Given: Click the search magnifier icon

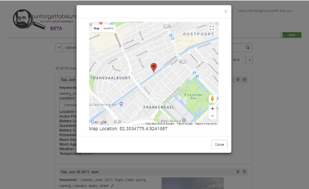Looking at the screenshot, I should pos(248,48).
